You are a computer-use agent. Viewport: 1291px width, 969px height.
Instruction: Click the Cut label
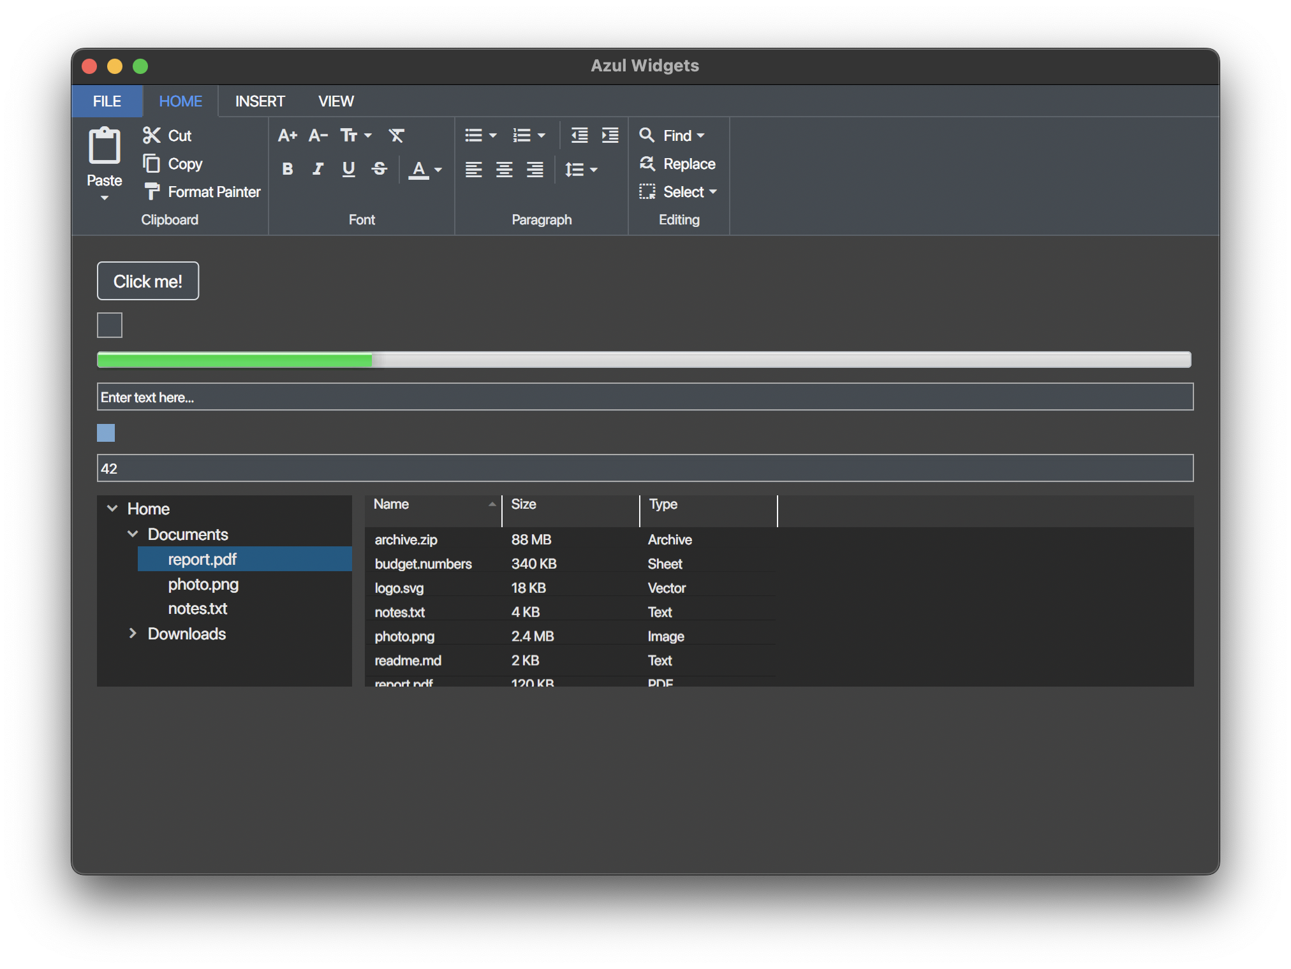tap(180, 135)
